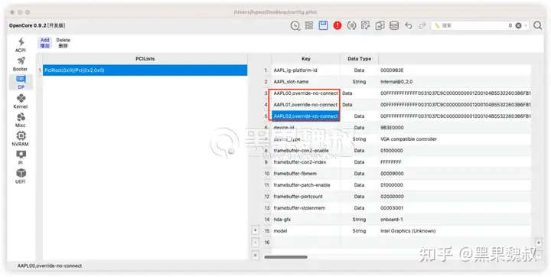Click the small button at table's right edge
The width and height of the screenshot is (551, 277).
click(539, 243)
